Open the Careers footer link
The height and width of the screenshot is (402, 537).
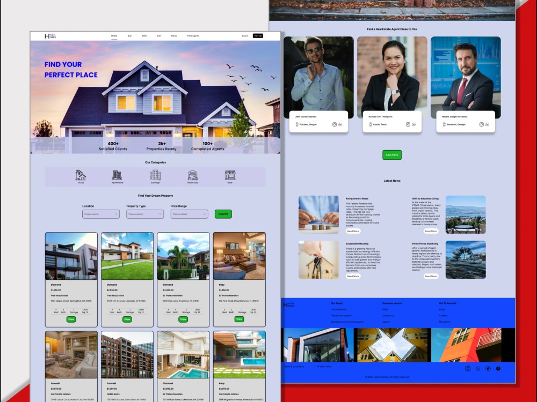point(443,316)
